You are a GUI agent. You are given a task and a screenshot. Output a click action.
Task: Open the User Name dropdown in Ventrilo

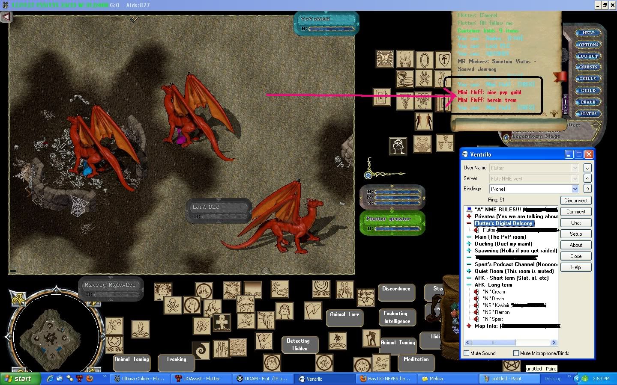[x=575, y=168]
